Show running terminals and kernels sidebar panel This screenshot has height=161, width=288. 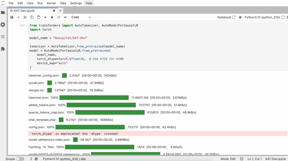click(3, 24)
